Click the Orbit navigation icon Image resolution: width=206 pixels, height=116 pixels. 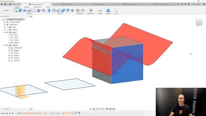(x=90, y=109)
